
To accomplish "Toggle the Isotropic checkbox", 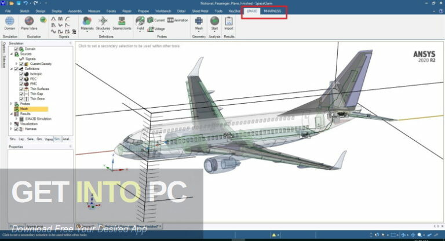I will (x=21, y=74).
